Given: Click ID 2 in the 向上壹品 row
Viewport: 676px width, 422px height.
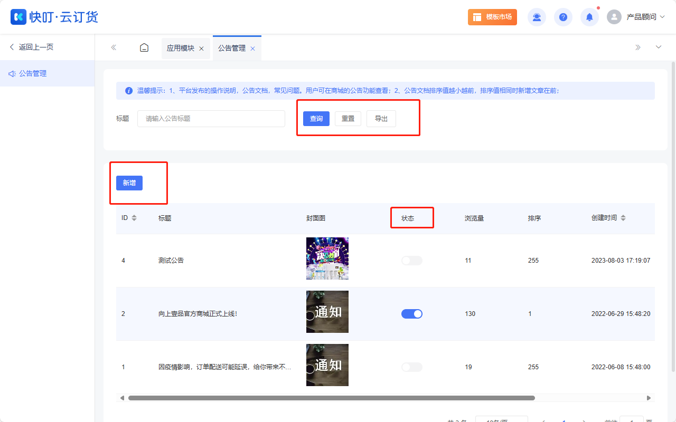Looking at the screenshot, I should click(124, 314).
